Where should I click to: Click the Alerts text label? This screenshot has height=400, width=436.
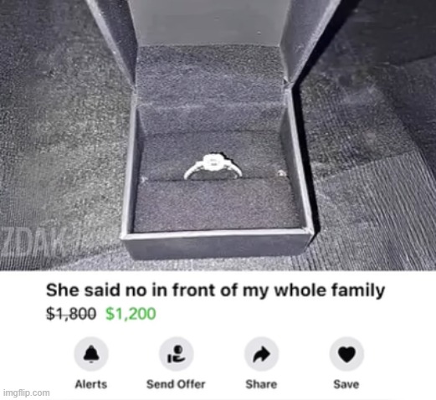click(91, 384)
